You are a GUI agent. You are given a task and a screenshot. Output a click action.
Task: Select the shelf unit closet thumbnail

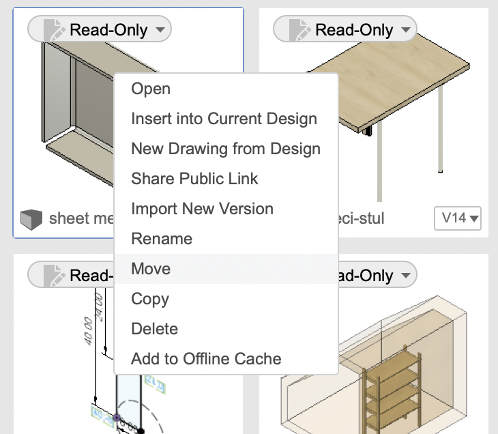coord(409,362)
